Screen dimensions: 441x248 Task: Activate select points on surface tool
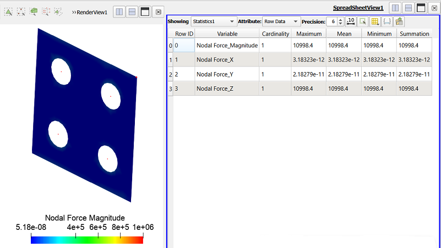pos(21,12)
